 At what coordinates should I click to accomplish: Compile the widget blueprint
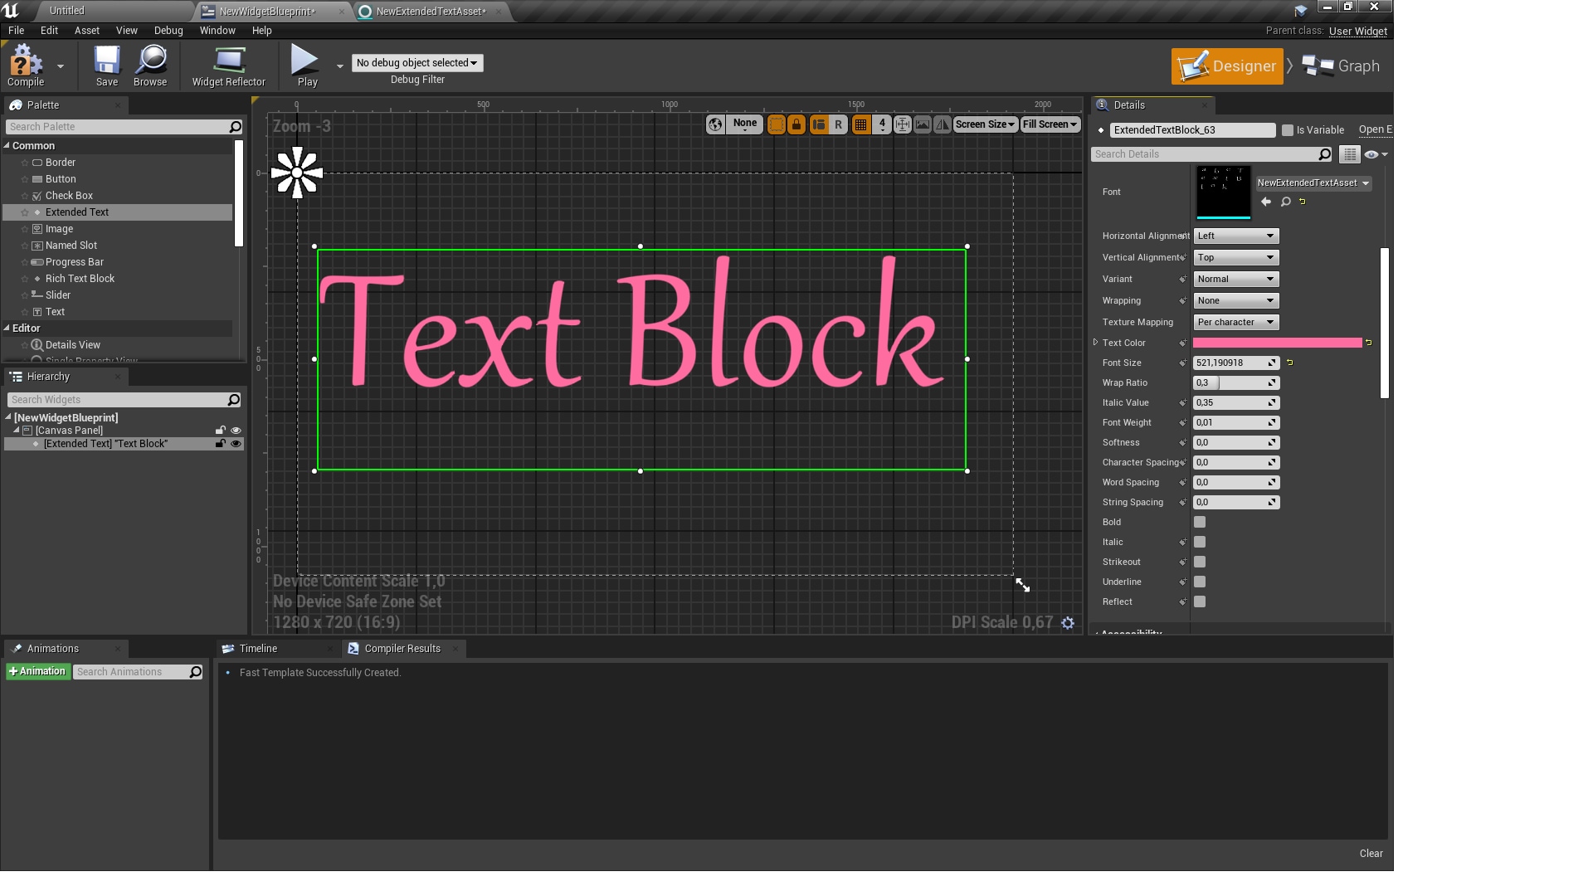[26, 66]
